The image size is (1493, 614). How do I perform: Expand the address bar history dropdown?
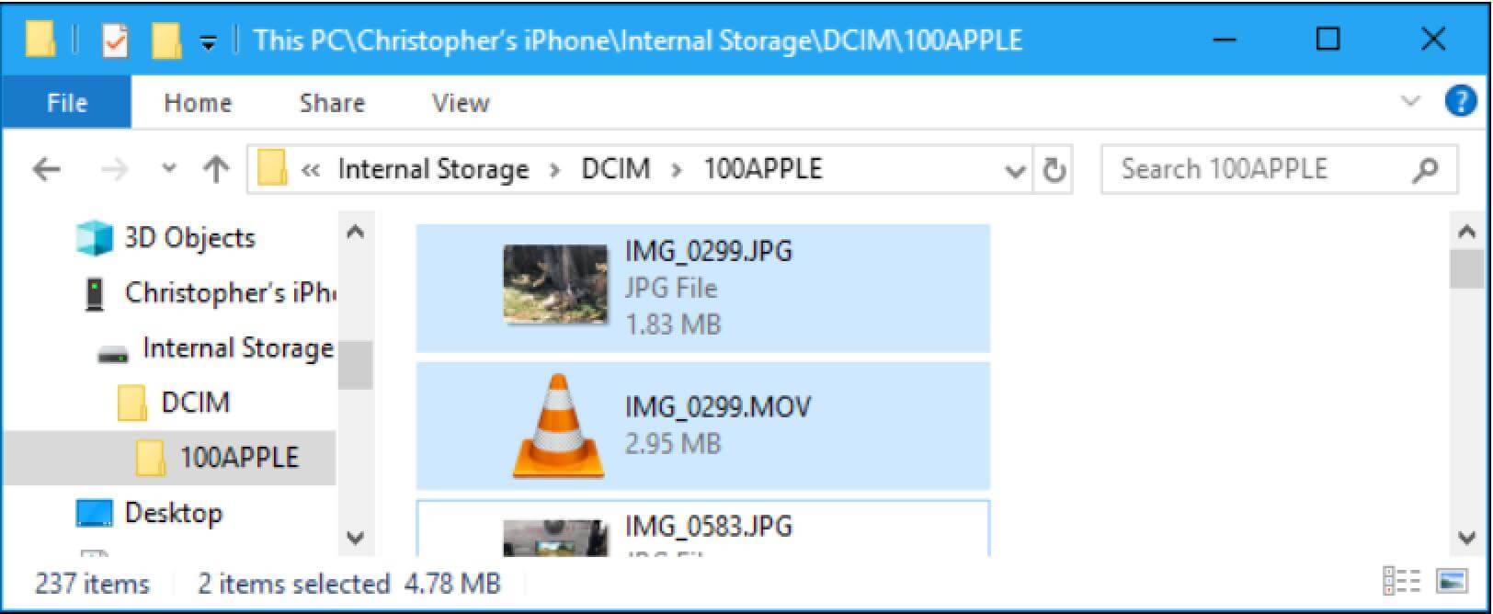(x=1016, y=171)
